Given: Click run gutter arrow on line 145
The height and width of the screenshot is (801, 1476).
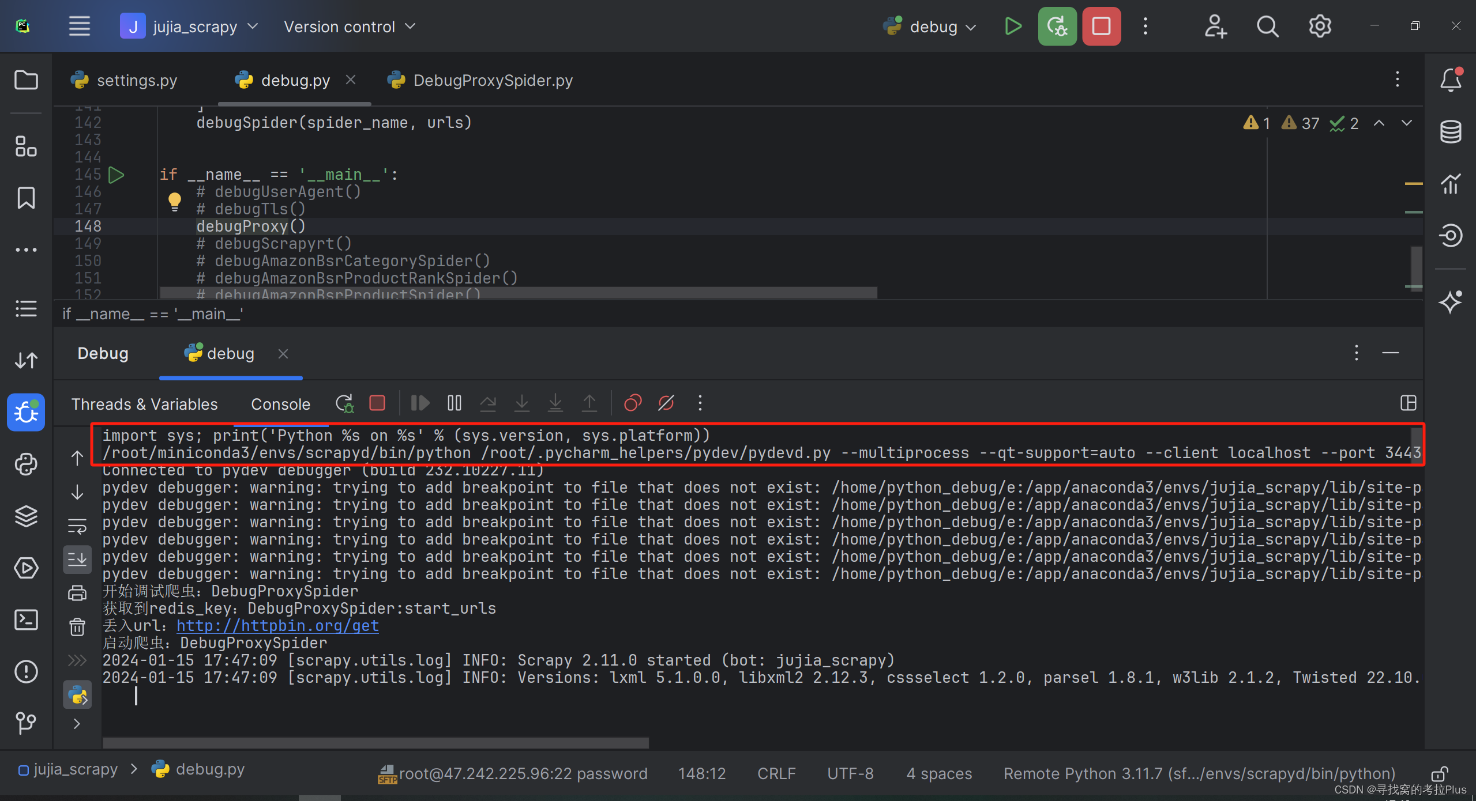Looking at the screenshot, I should pyautogui.click(x=117, y=175).
